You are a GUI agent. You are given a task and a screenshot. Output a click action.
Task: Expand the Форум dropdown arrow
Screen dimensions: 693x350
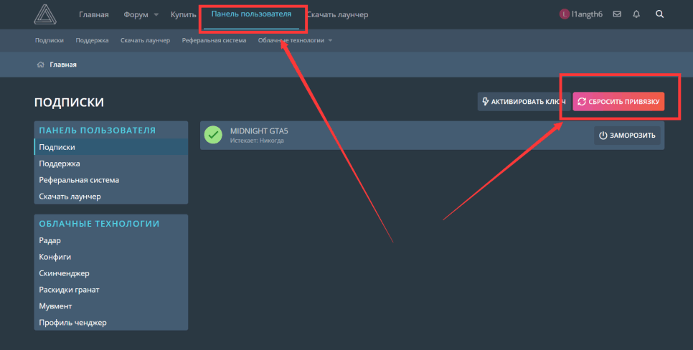[156, 15]
